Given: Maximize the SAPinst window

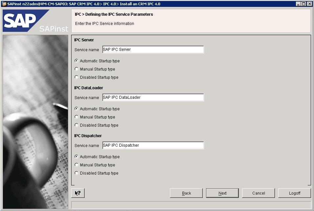Looking at the screenshot, I should [x=304, y=4].
